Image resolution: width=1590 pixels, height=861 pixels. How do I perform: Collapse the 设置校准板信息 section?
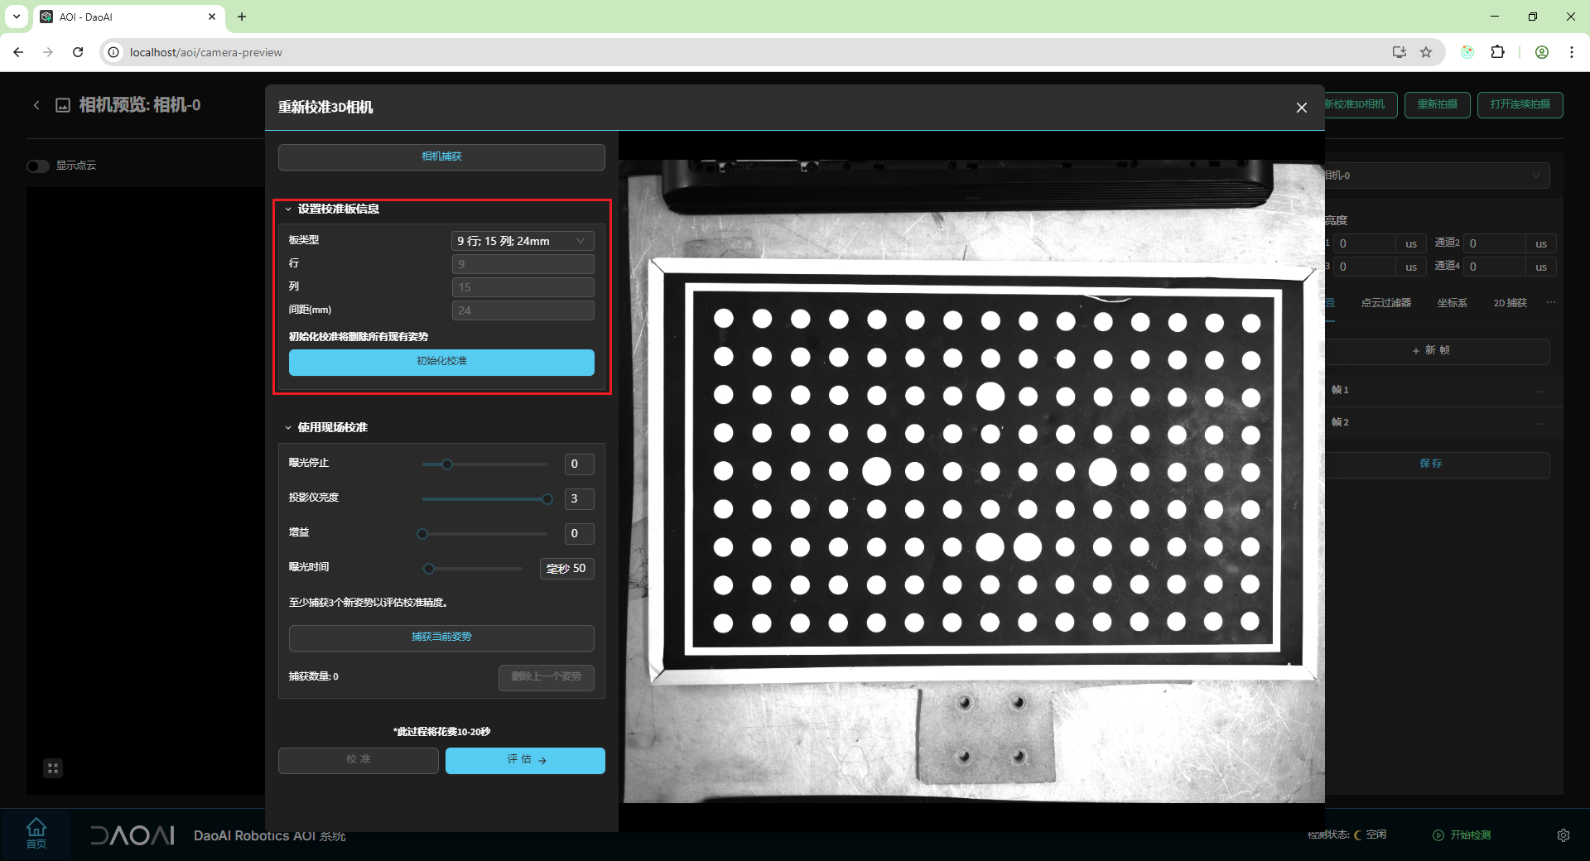[x=288, y=209]
